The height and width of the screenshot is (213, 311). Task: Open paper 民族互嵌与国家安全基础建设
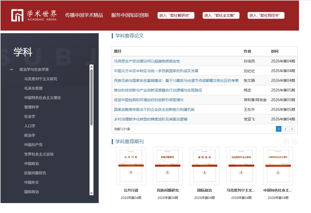click(x=176, y=80)
